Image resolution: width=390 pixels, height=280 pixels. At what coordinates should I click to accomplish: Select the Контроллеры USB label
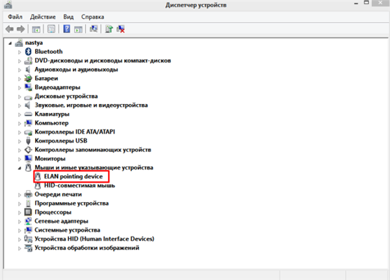coord(61,141)
